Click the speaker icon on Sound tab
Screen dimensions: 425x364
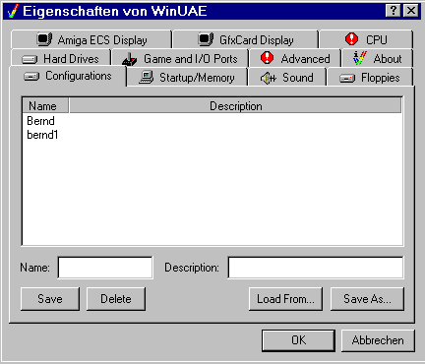(269, 78)
